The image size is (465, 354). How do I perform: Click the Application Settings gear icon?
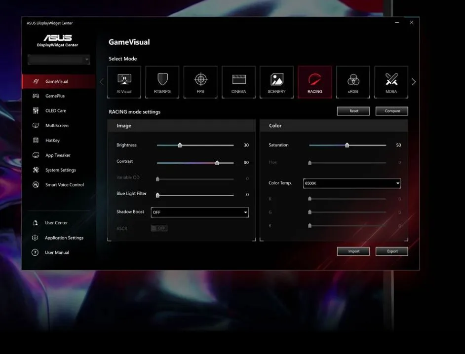pyautogui.click(x=35, y=238)
